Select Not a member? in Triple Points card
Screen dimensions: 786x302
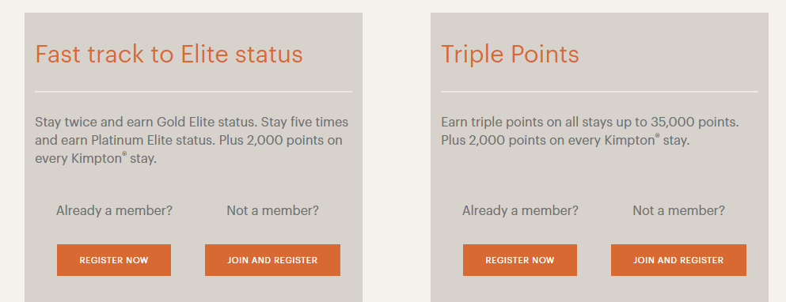click(678, 211)
